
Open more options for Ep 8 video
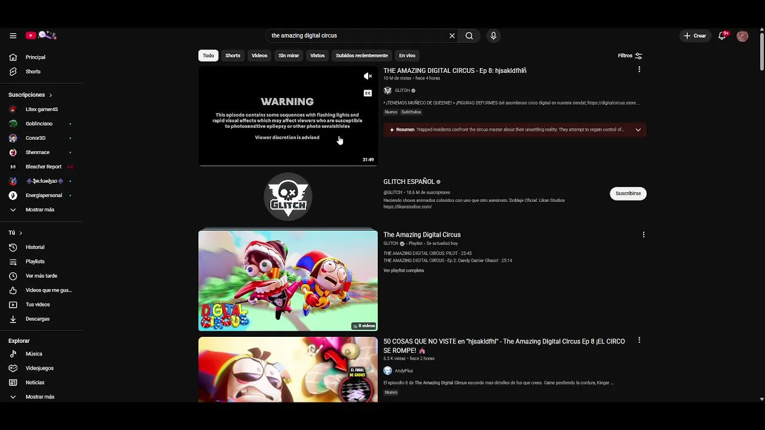(639, 70)
